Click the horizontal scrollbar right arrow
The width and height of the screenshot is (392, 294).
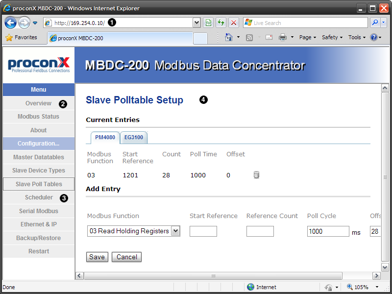coord(376,276)
